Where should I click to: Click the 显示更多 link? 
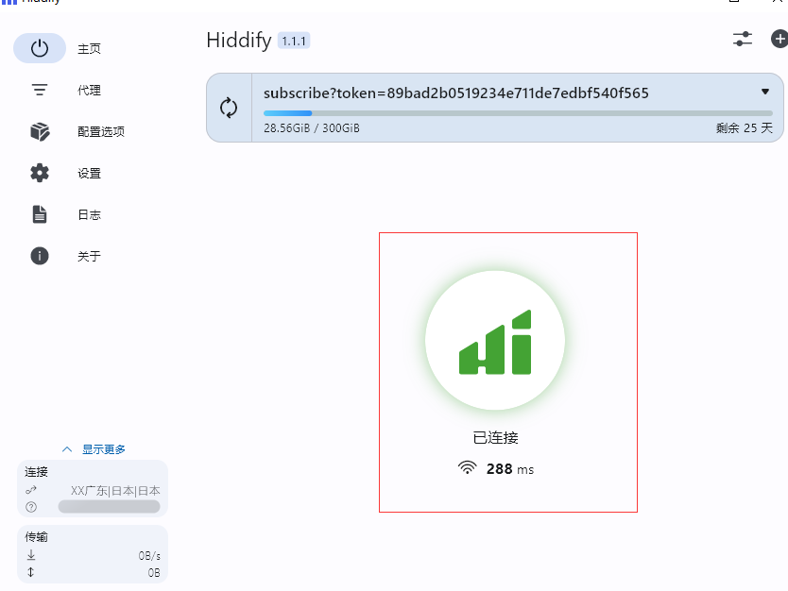point(104,449)
